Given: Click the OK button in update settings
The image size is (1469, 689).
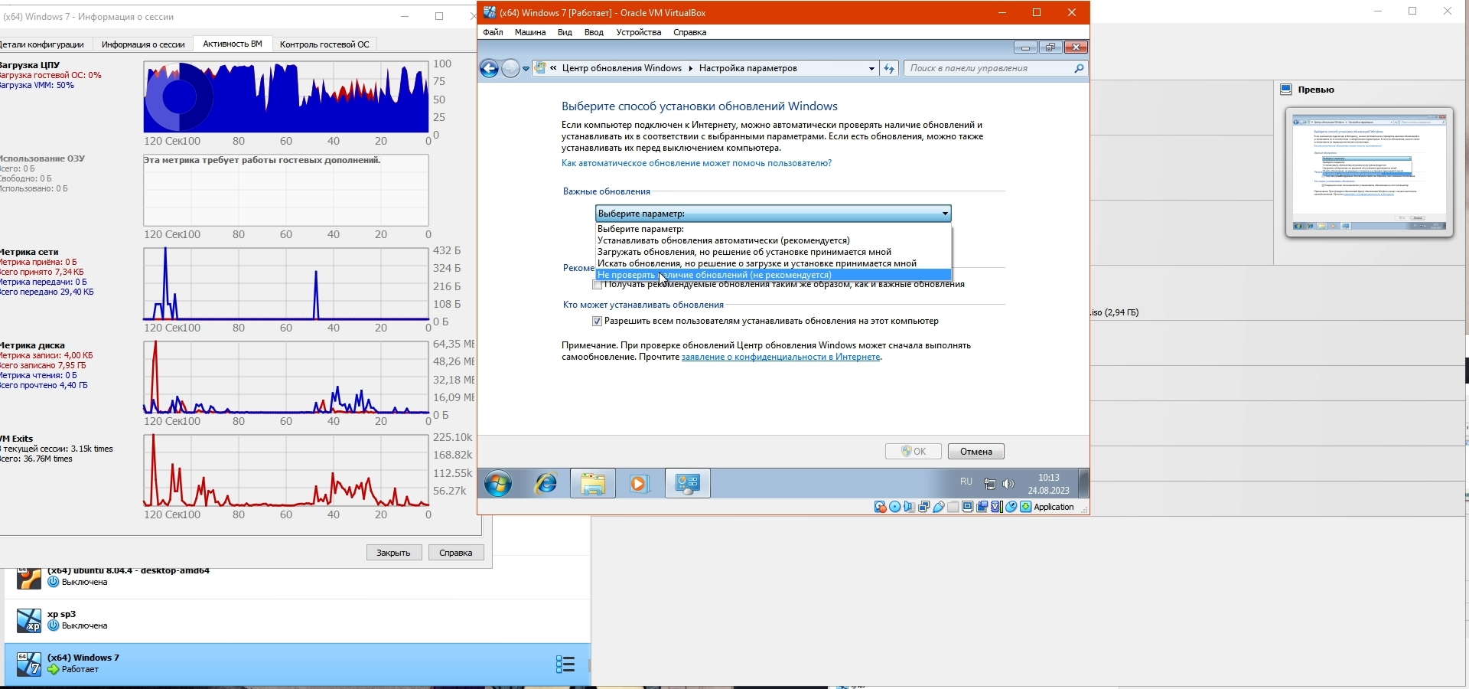Looking at the screenshot, I should click(914, 452).
